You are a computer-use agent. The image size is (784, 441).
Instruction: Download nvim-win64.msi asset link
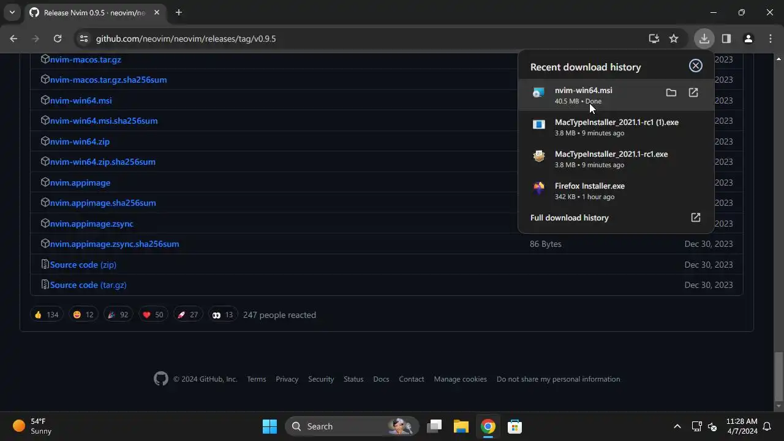(81, 100)
